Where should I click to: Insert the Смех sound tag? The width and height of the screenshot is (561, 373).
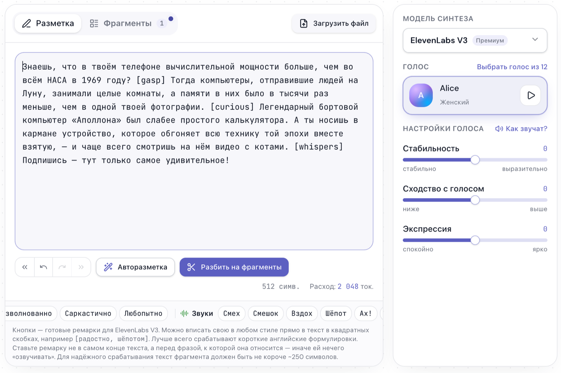[x=231, y=314]
